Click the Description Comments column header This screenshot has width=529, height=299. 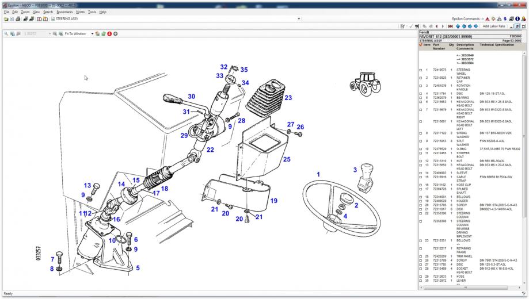coord(465,47)
